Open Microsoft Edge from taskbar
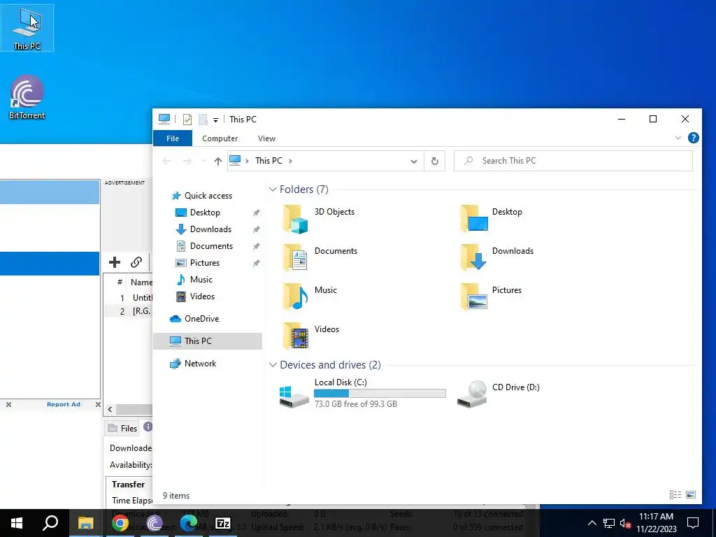 188,523
